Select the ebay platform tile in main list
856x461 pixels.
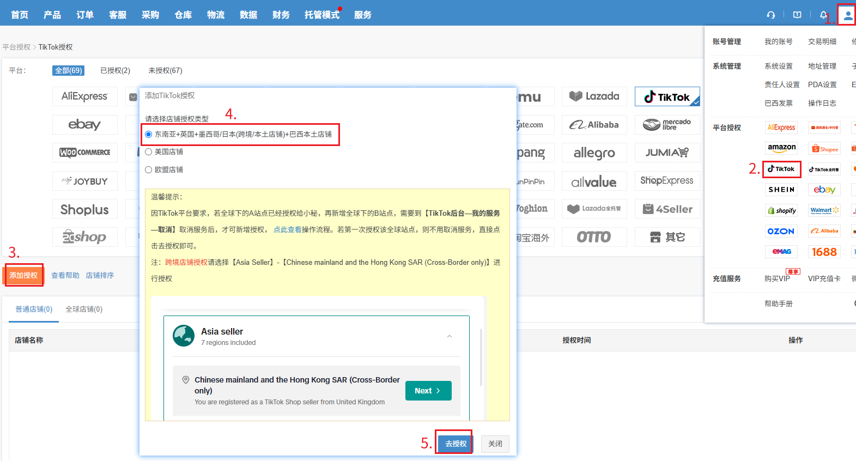point(85,124)
